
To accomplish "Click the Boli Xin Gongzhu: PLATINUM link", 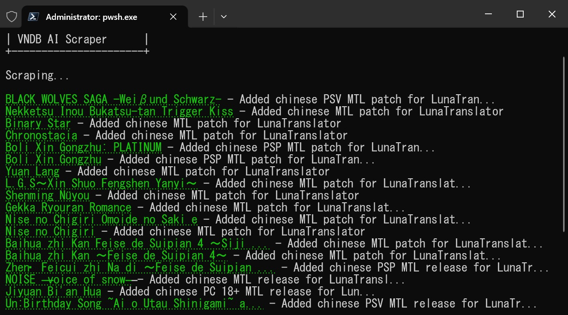I will [84, 147].
